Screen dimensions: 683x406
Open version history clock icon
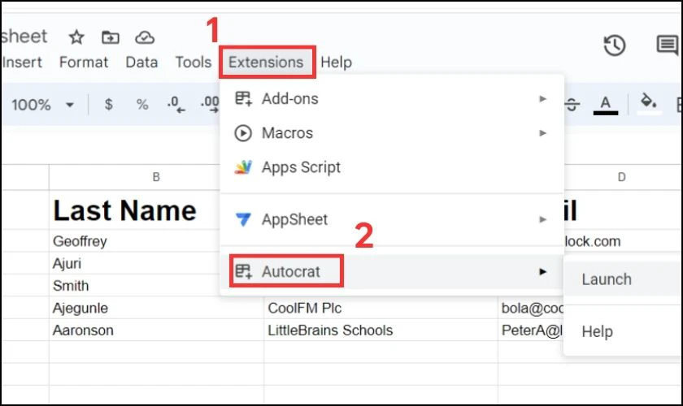(x=615, y=45)
